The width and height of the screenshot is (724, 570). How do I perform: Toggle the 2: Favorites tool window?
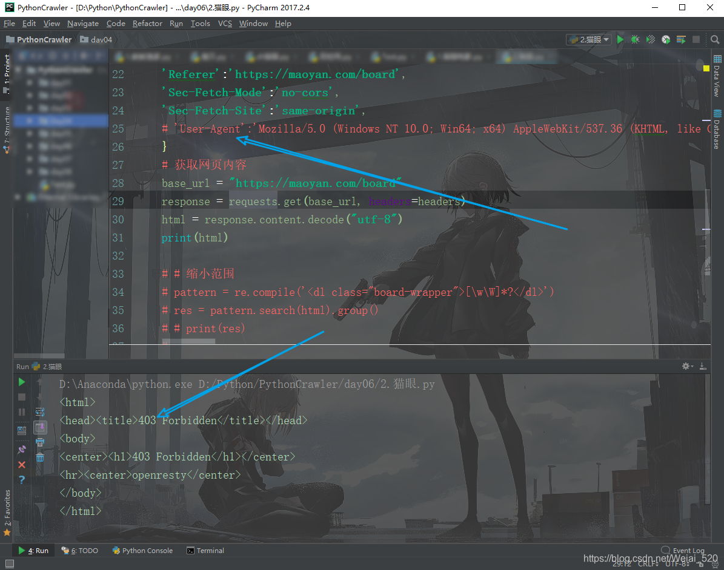[7, 513]
